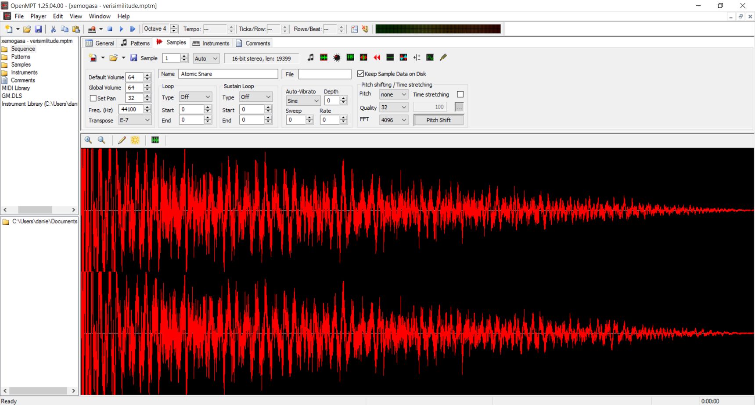The image size is (755, 405).
Task: Play the song with the blue play icon
Action: [x=122, y=29]
